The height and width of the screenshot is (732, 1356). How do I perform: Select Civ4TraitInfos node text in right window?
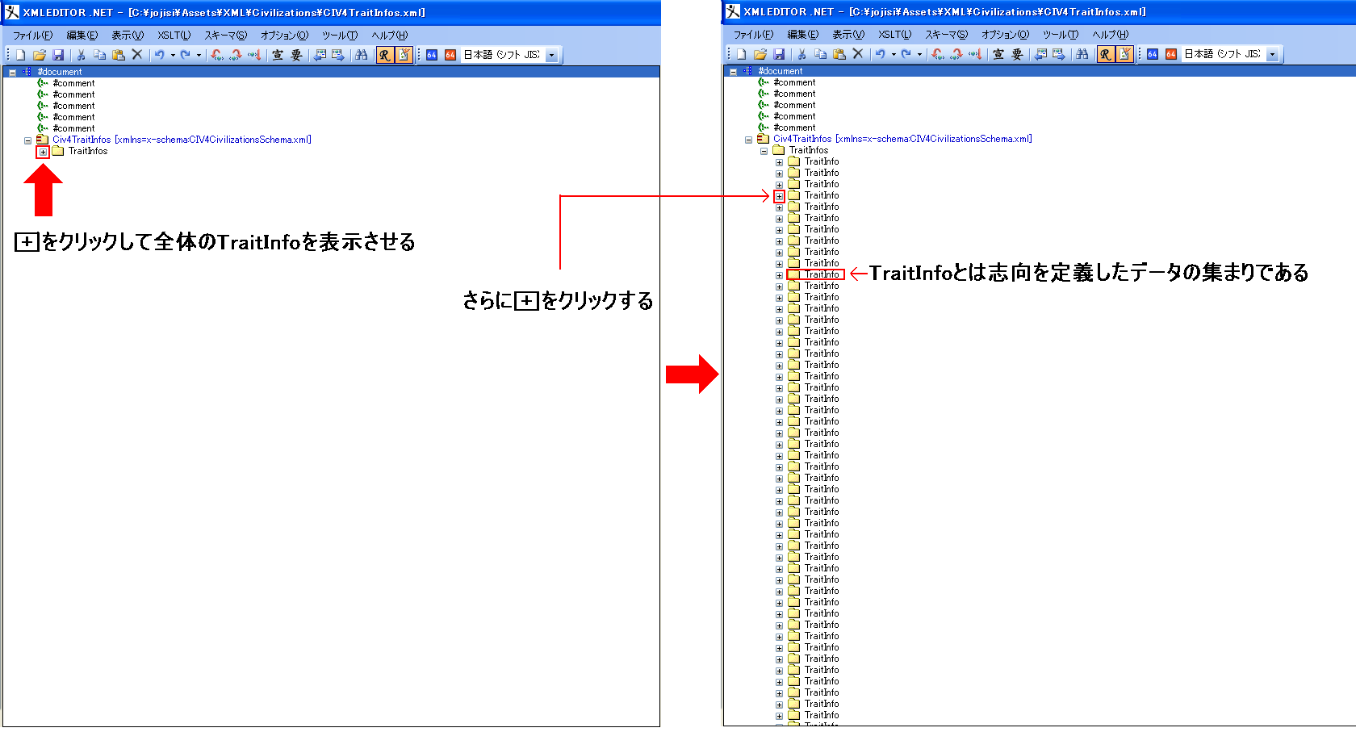[x=902, y=139]
